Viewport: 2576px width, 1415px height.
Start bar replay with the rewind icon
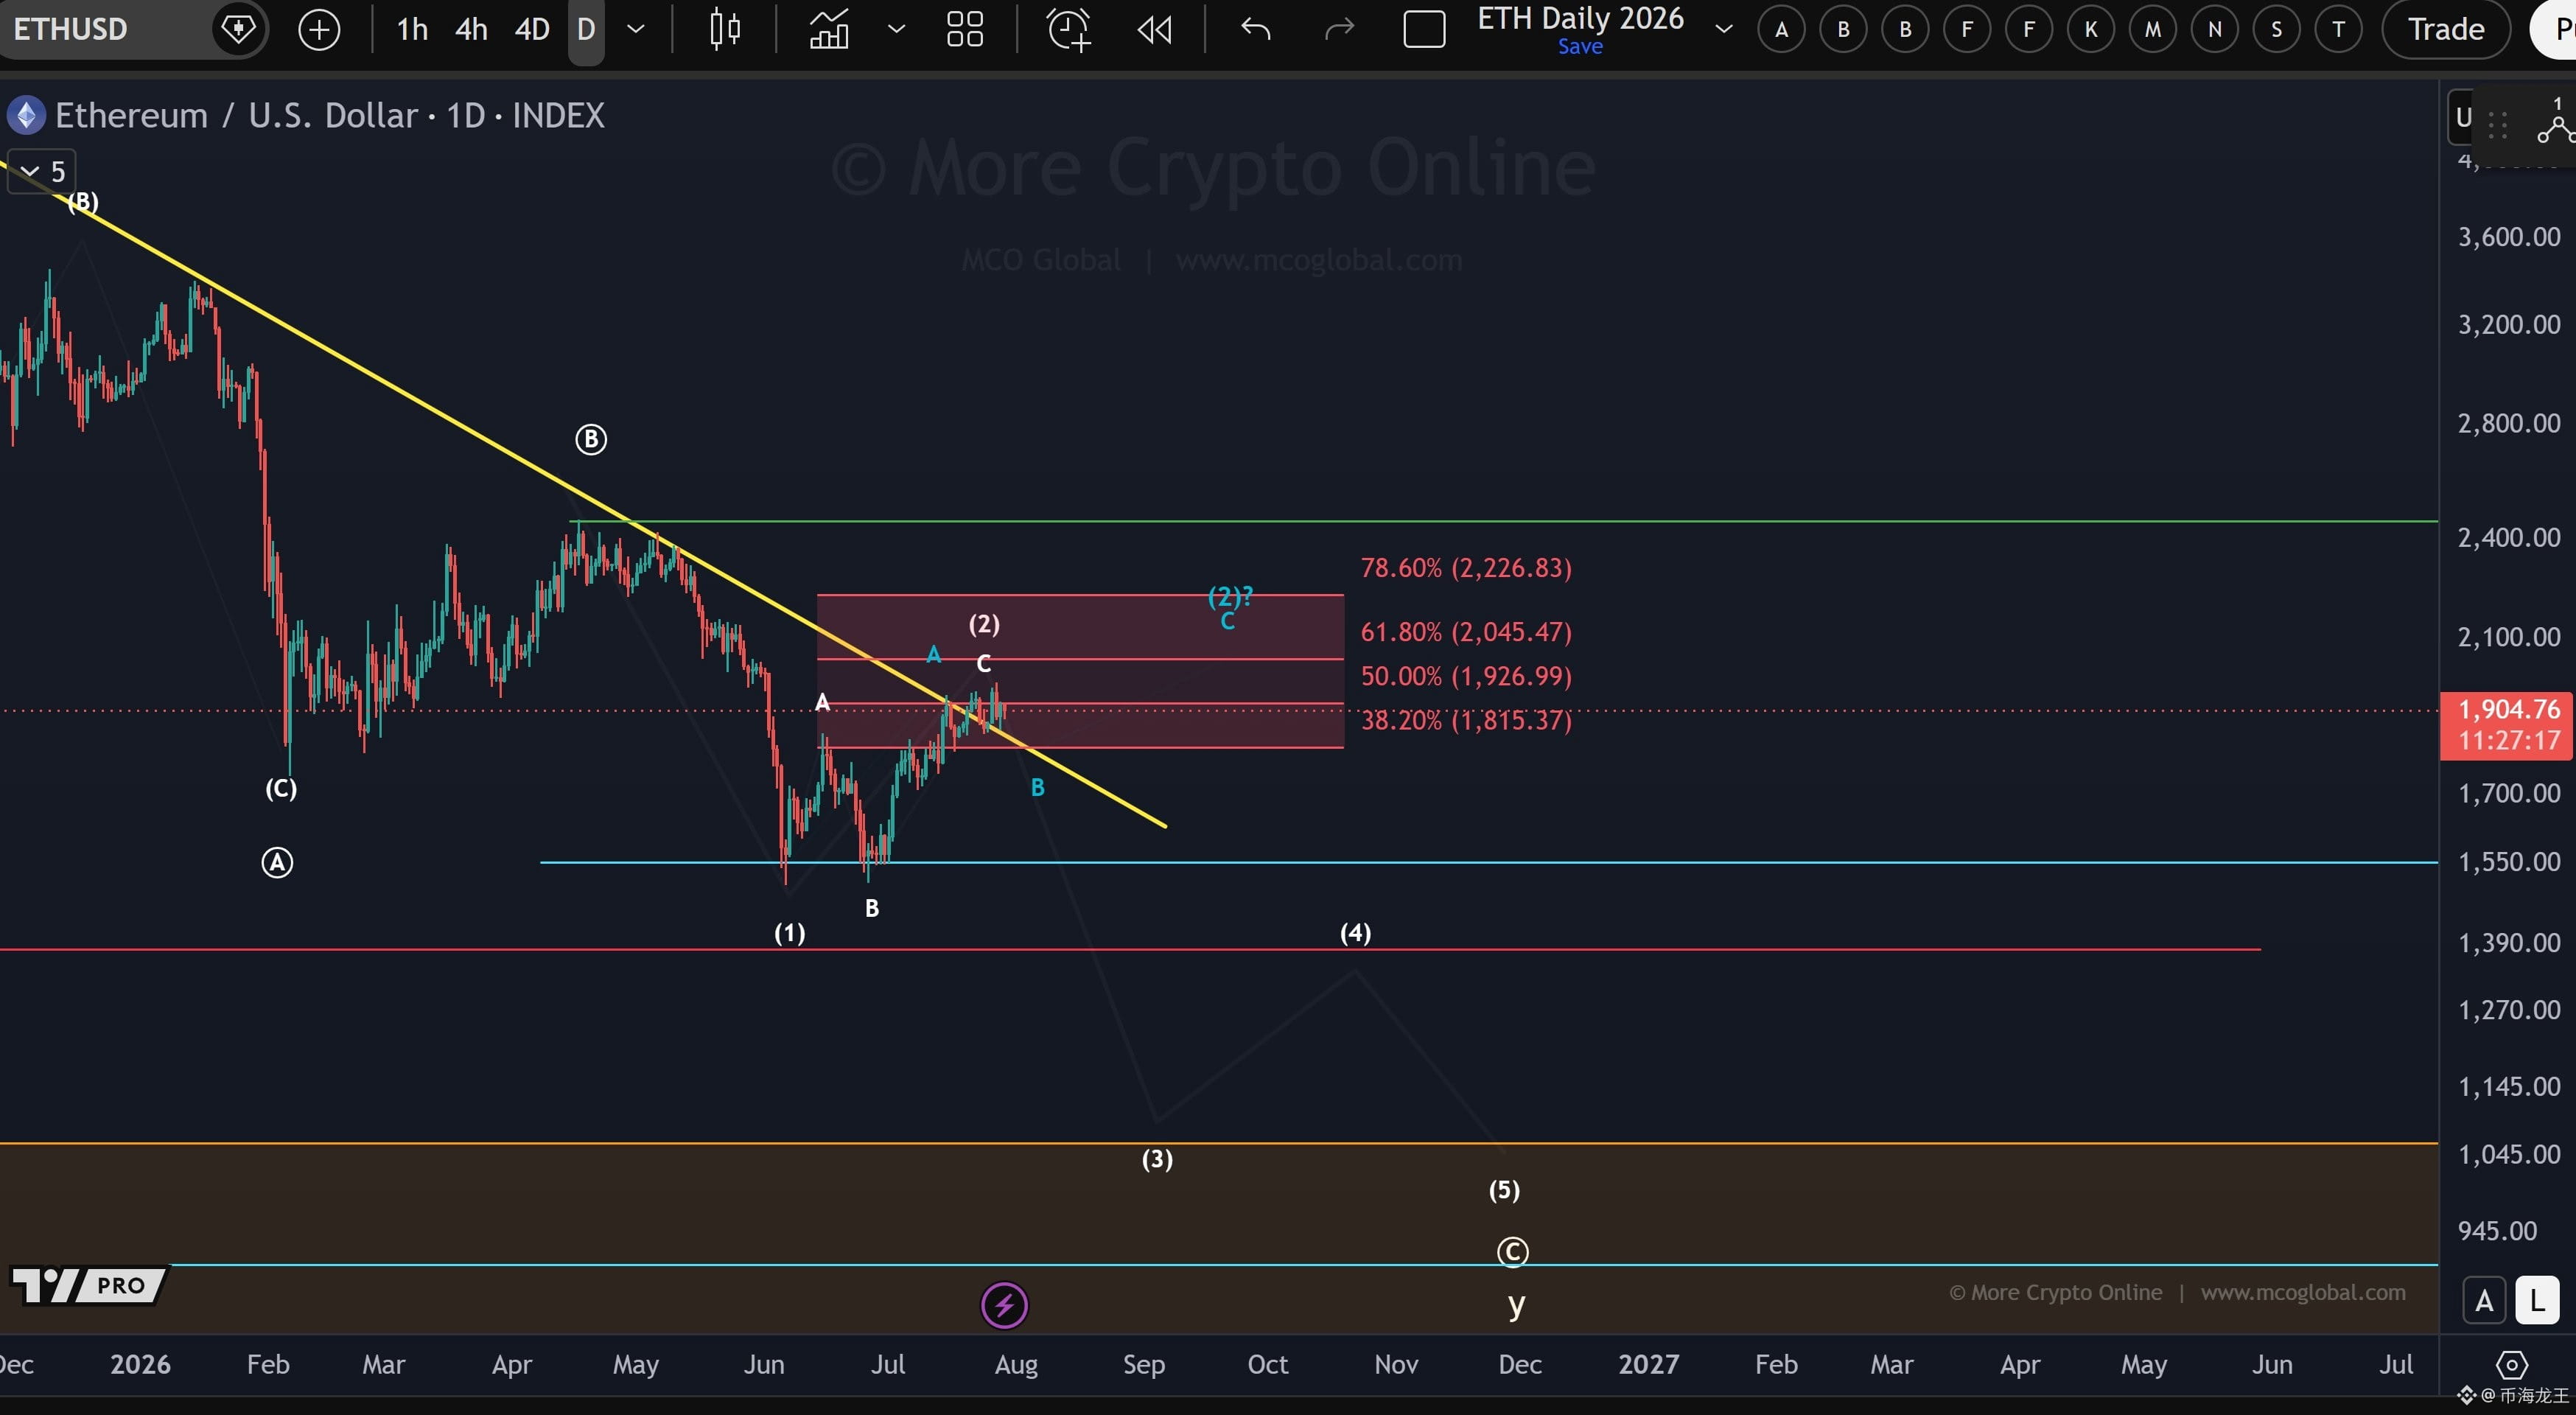pyautogui.click(x=1154, y=29)
